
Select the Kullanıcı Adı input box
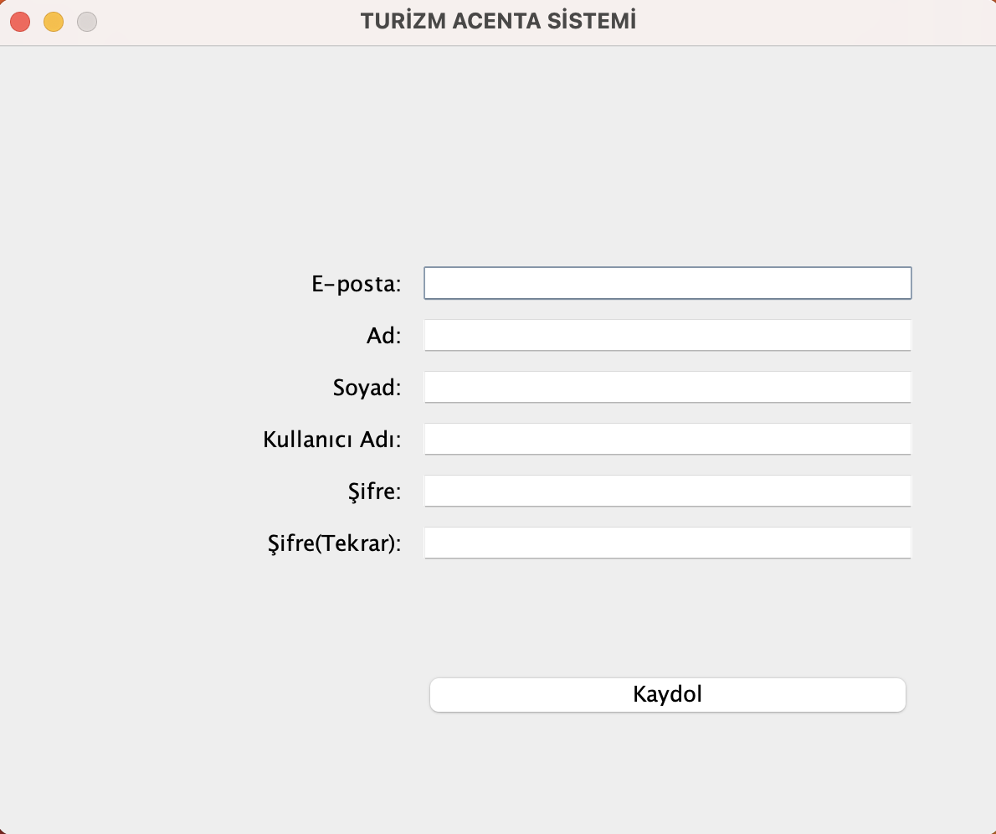[667, 439]
